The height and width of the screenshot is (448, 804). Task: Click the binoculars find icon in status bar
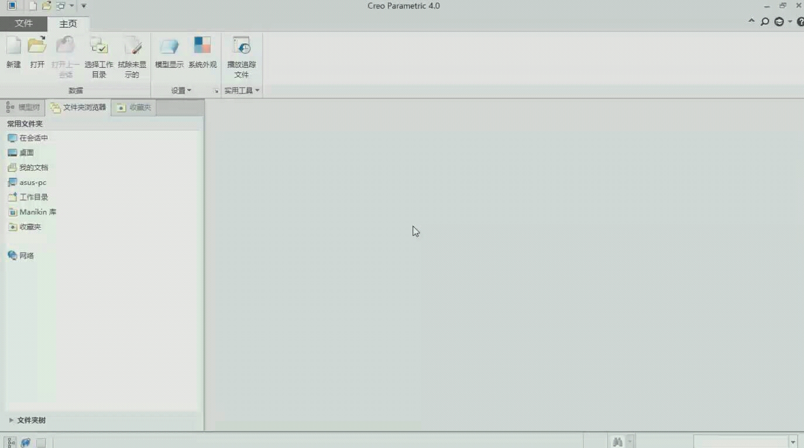coord(617,442)
